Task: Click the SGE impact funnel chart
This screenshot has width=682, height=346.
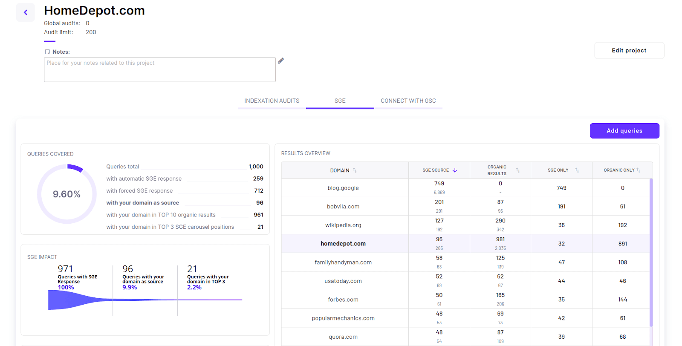Action: [x=145, y=300]
